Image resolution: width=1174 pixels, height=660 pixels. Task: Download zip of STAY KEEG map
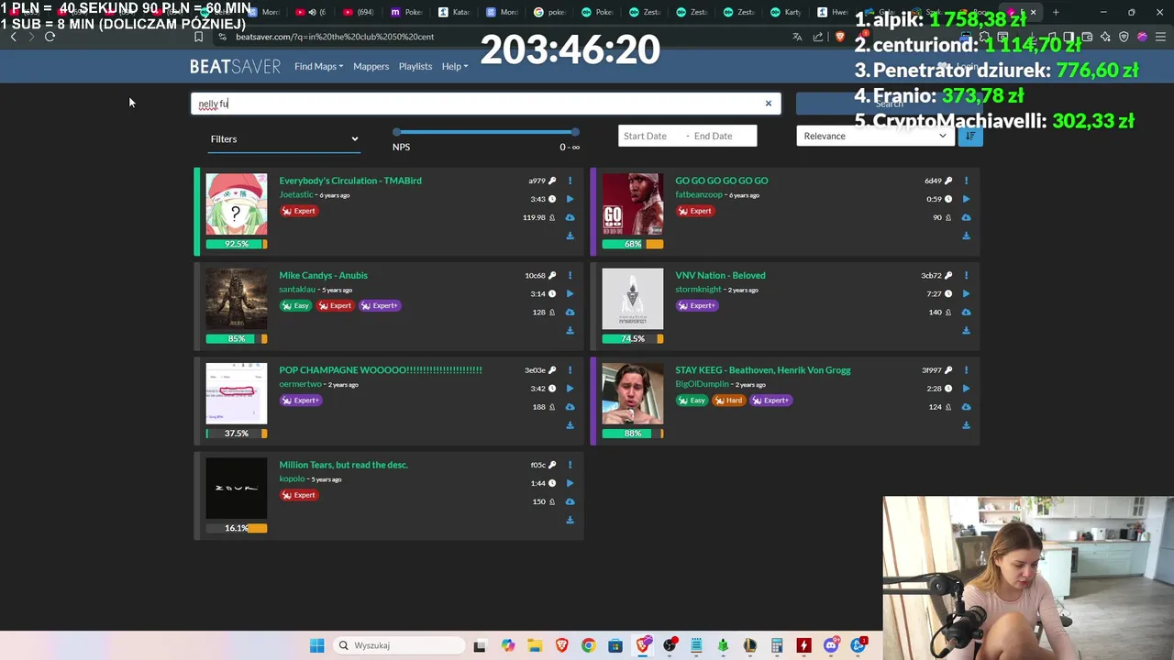pyautogui.click(x=966, y=424)
